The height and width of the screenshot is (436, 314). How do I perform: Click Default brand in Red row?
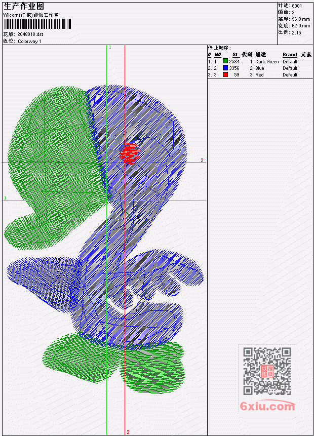coord(290,75)
